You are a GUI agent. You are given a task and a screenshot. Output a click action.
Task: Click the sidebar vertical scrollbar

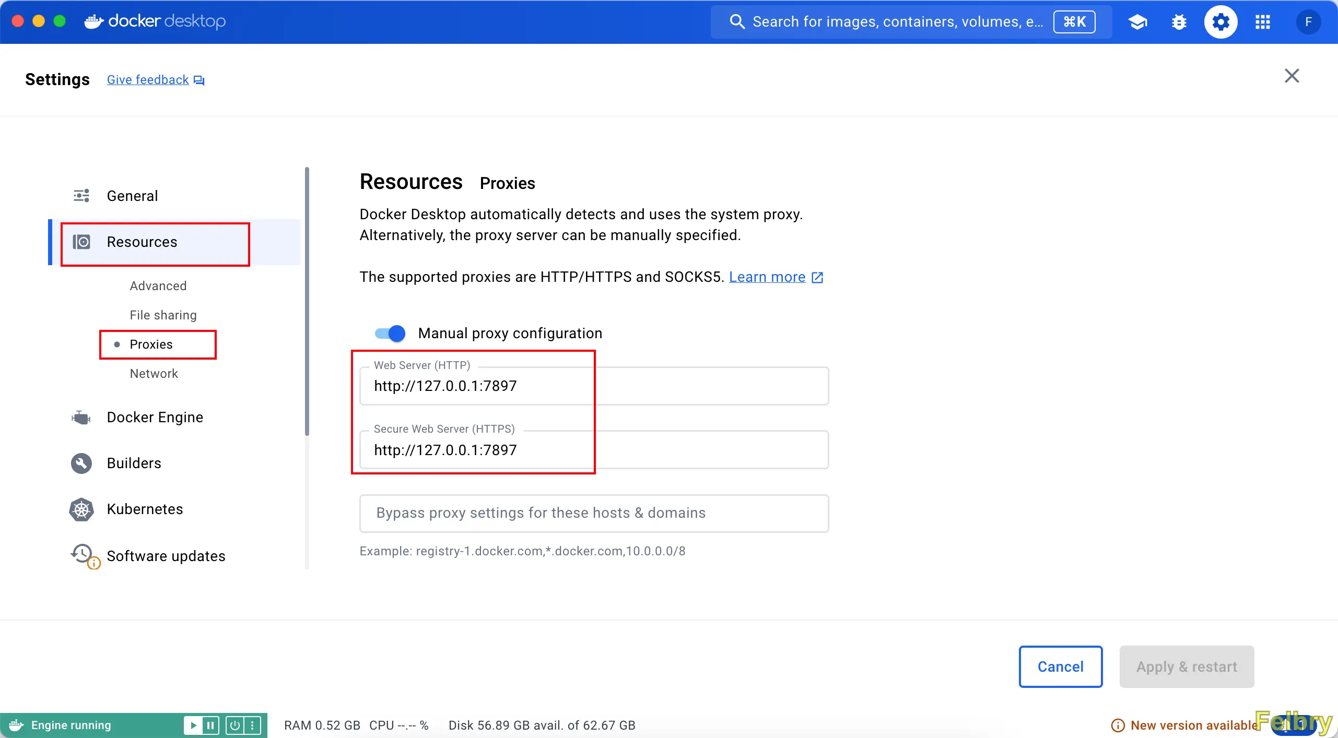pos(307,301)
